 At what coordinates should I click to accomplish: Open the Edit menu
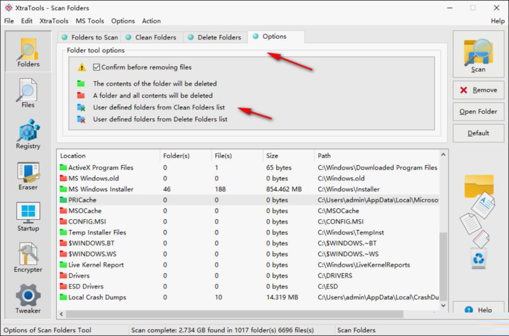[x=27, y=21]
